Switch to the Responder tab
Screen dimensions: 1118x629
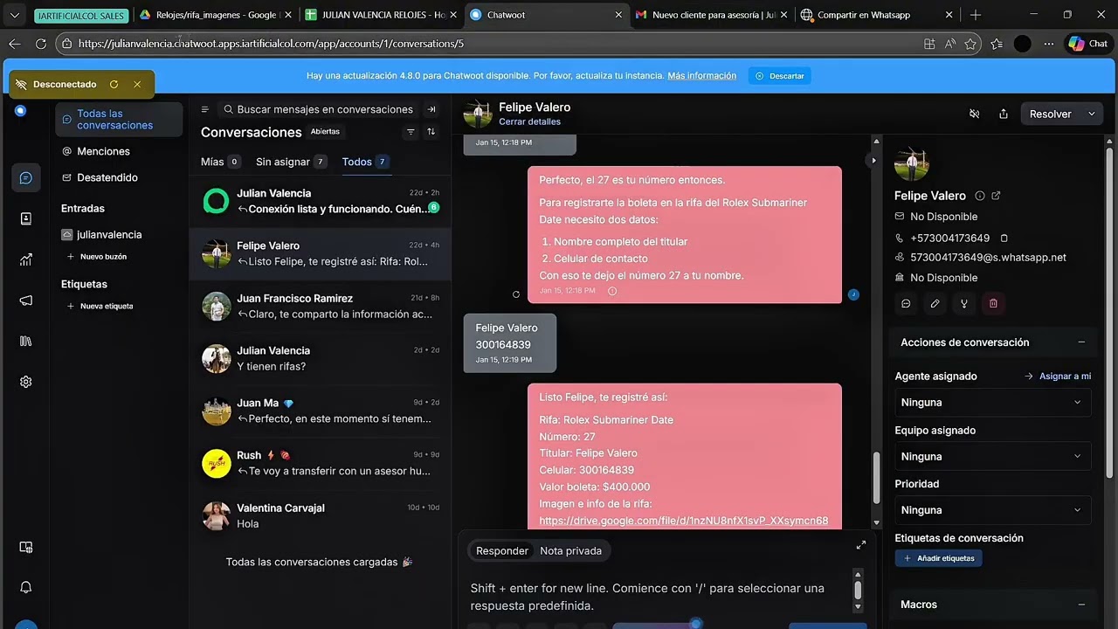pyautogui.click(x=502, y=551)
